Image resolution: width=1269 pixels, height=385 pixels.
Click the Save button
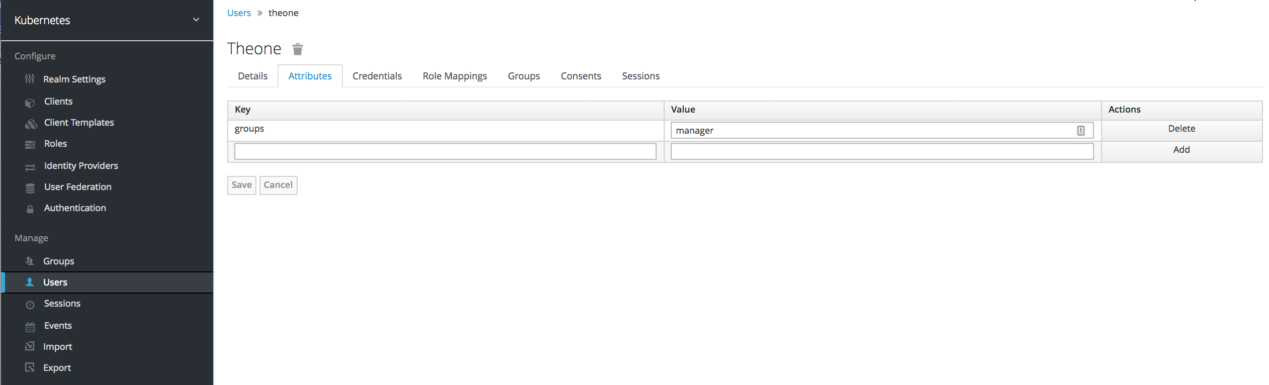point(242,185)
